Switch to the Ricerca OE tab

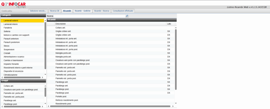55,11
